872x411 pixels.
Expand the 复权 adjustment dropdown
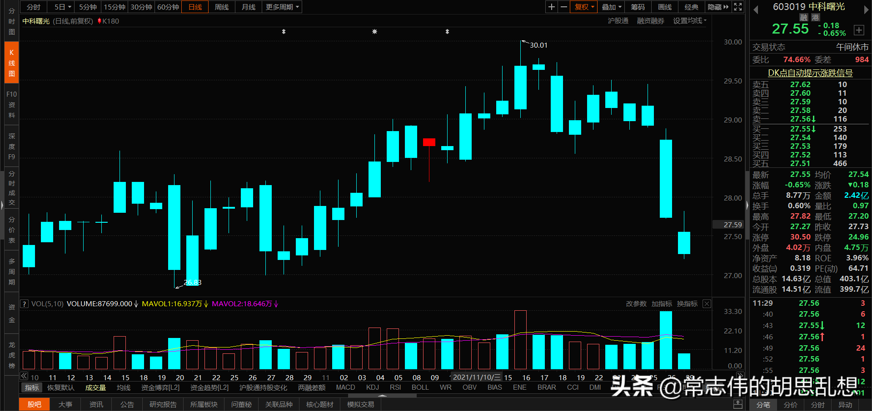point(583,7)
